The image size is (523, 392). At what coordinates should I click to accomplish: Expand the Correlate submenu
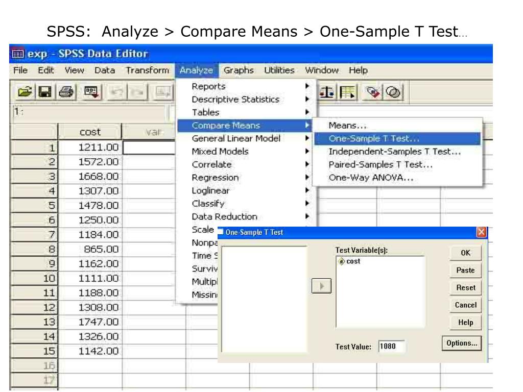[246, 164]
